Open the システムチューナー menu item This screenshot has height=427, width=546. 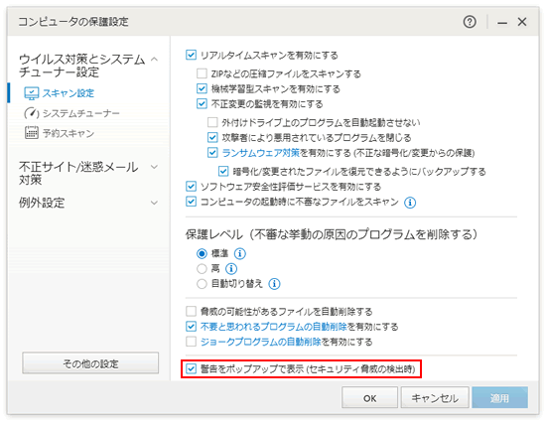point(80,113)
